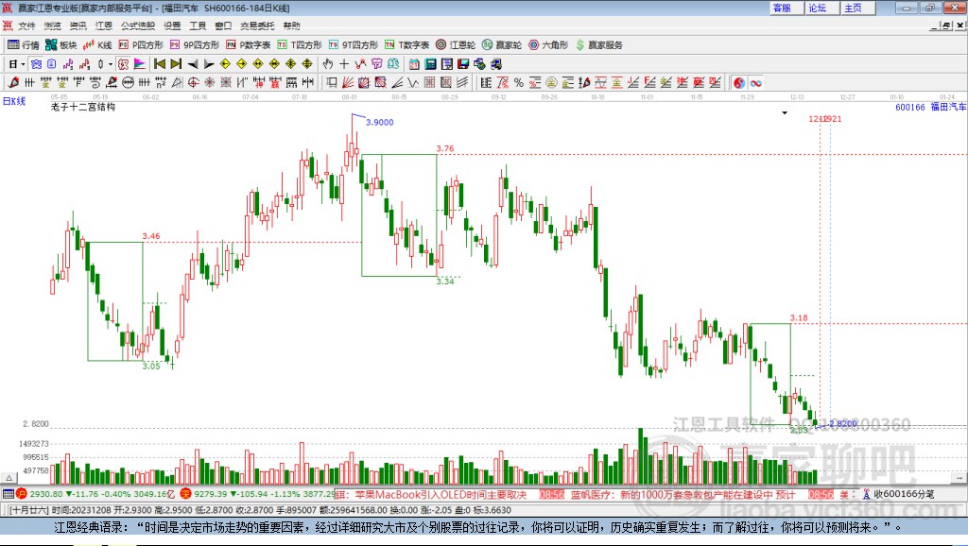Select the hand pan tool
The image size is (968, 546).
click(x=328, y=64)
